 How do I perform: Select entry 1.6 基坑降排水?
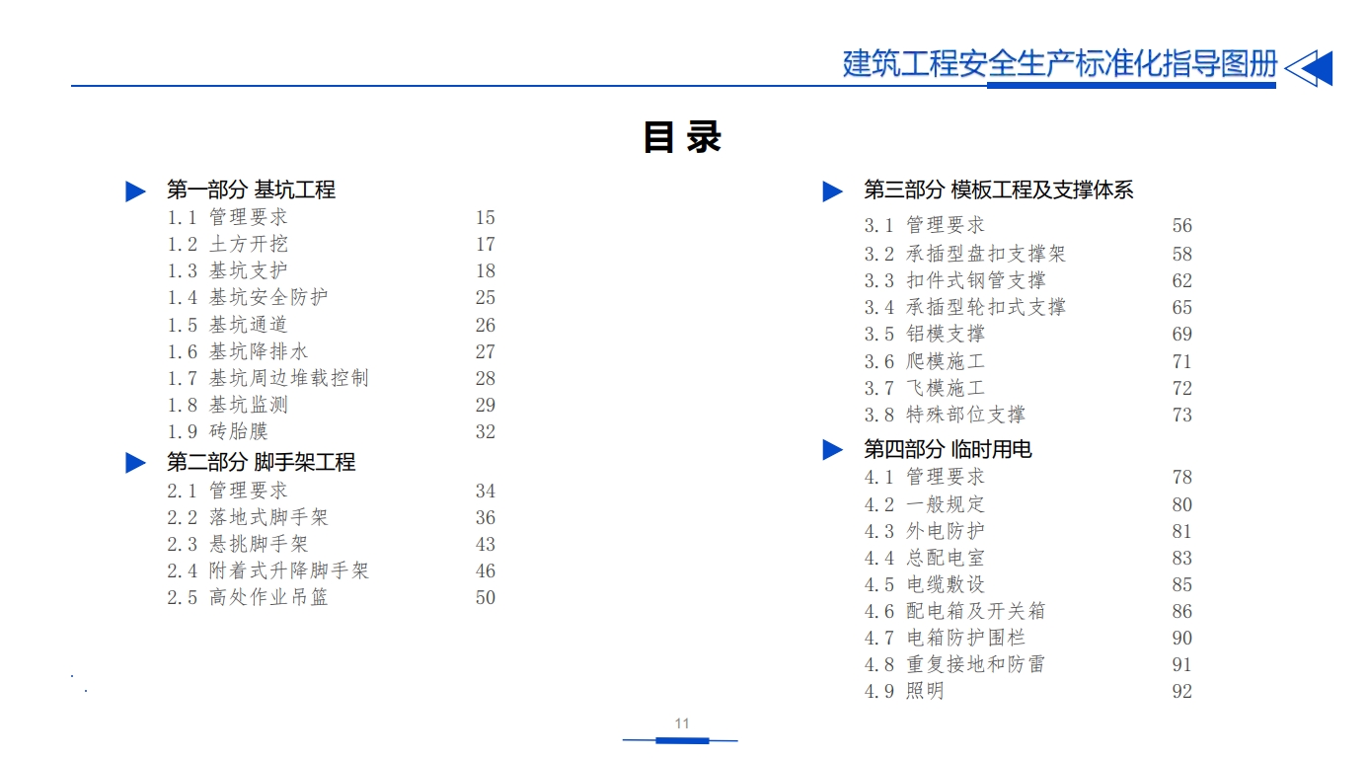point(237,351)
